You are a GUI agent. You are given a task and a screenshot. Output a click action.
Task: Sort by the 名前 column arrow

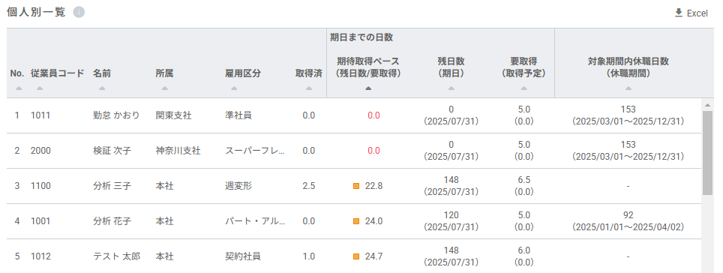tap(102, 88)
